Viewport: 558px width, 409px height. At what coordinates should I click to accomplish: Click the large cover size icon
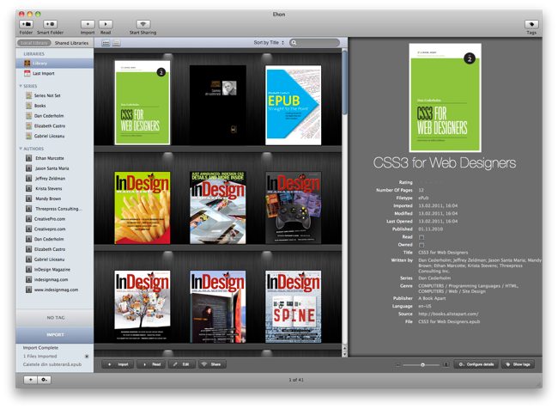[446, 365]
